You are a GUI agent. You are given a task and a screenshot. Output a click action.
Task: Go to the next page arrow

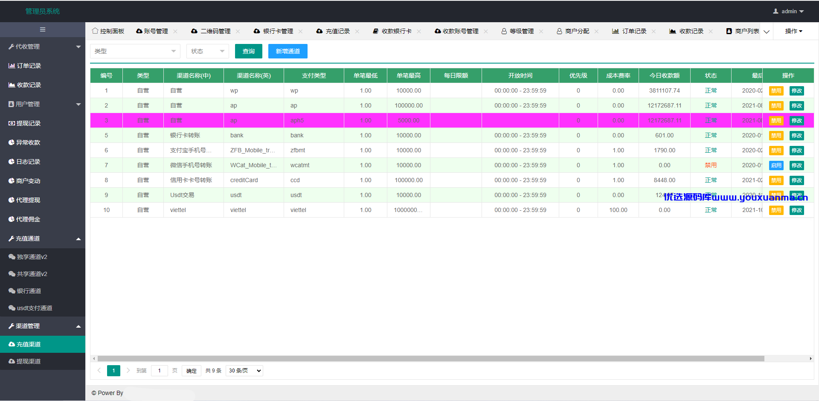[x=128, y=371]
